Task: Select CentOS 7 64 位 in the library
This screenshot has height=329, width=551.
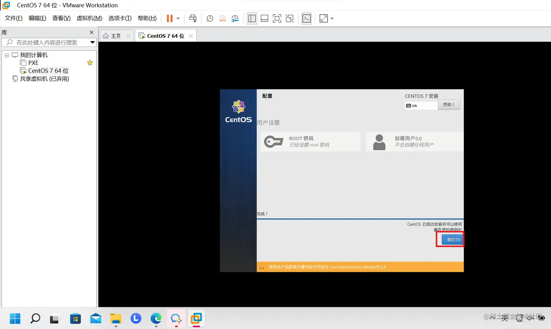Action: tap(48, 71)
